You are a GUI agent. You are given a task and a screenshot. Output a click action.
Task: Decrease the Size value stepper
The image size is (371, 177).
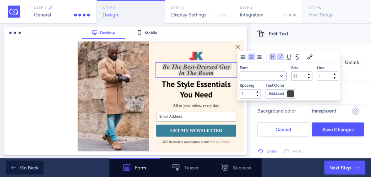pos(309,78)
